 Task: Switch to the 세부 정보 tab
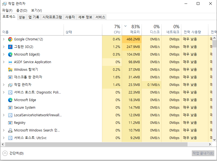pyautogui.click(x=85, y=17)
